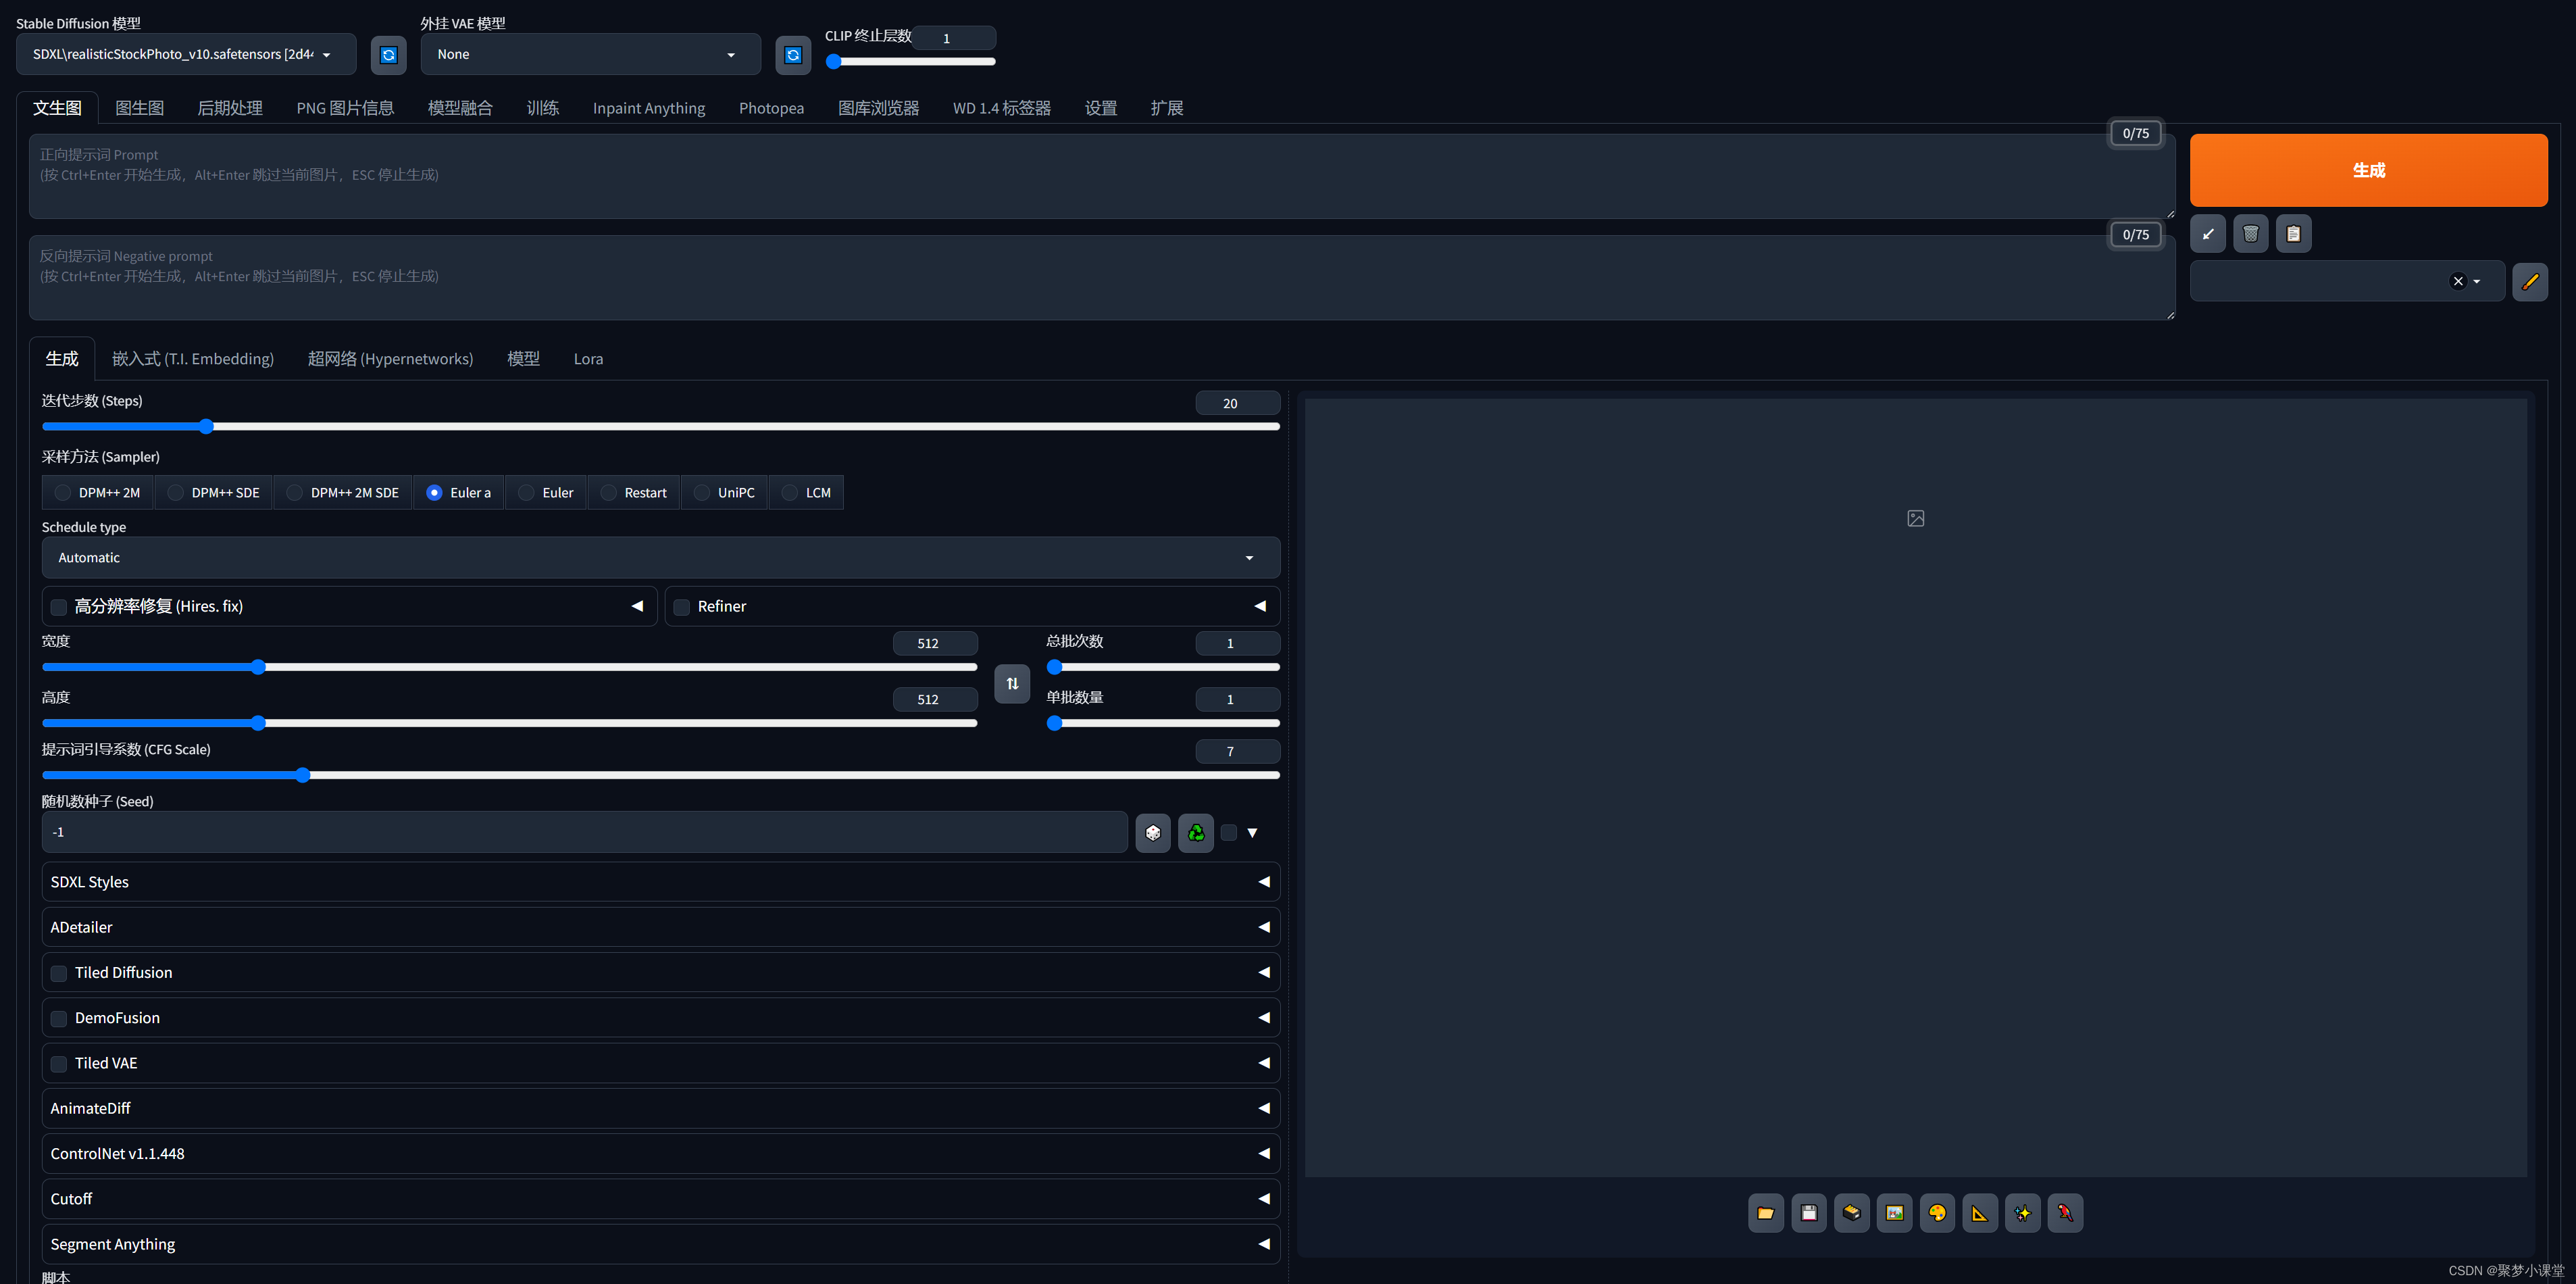The image size is (2576, 1284).
Task: Enable the Hires. fix checkbox
Action: pos(59,607)
